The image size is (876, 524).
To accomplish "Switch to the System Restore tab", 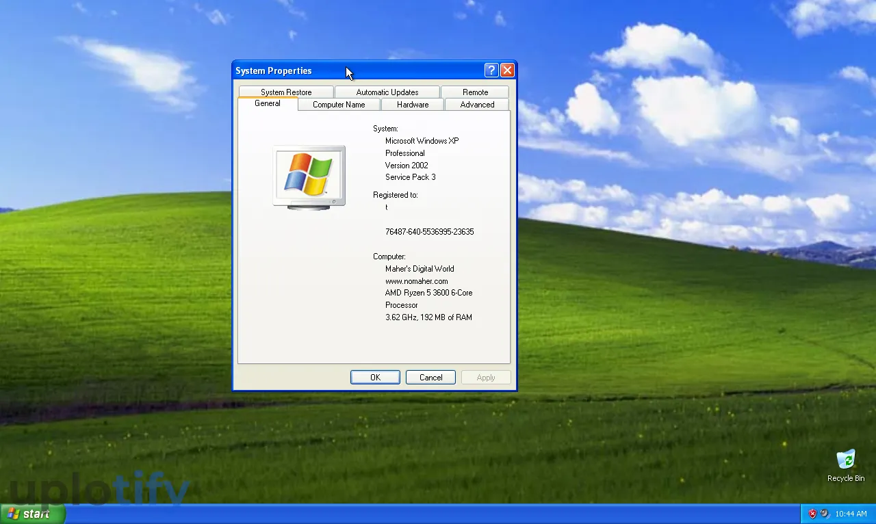I will 286,92.
